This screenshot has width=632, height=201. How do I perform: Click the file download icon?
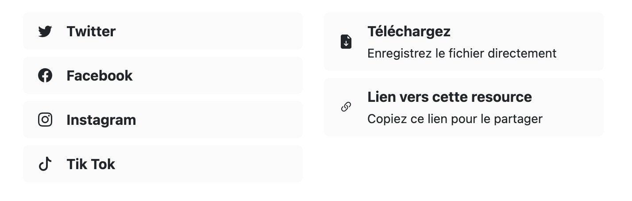pyautogui.click(x=346, y=42)
